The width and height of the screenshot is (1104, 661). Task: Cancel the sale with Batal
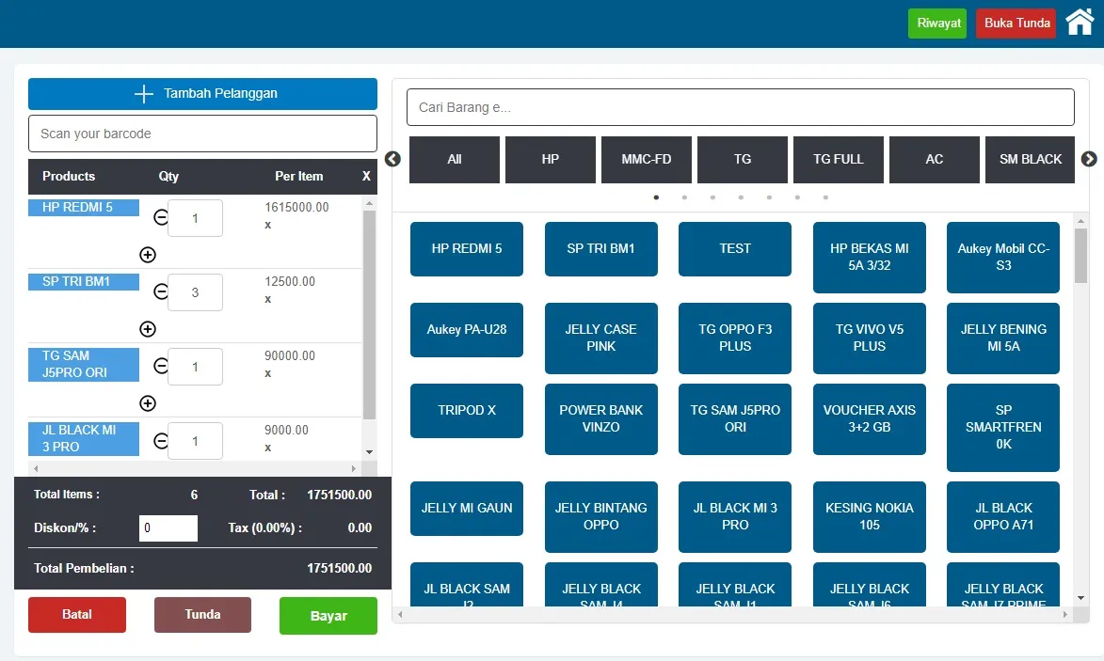[x=76, y=615]
